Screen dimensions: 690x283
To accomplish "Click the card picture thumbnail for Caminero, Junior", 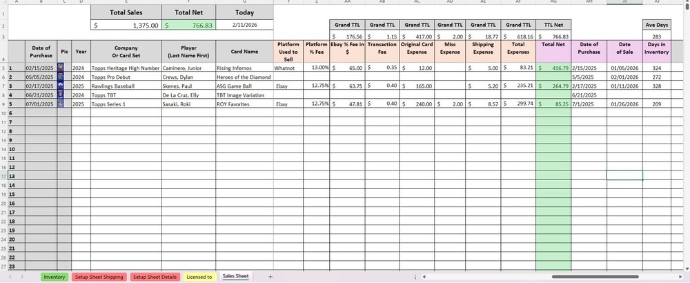I will pos(60,68).
